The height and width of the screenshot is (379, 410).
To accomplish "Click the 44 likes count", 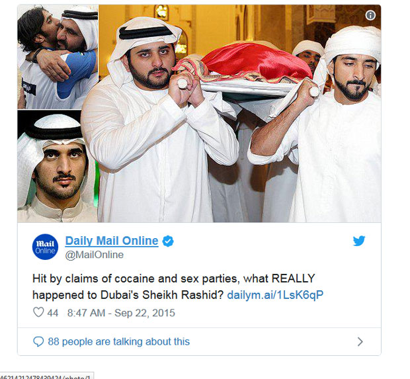I will pyautogui.click(x=52, y=313).
